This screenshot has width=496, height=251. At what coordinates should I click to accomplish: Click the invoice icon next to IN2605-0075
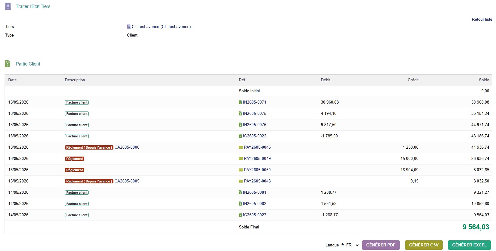[240, 113]
